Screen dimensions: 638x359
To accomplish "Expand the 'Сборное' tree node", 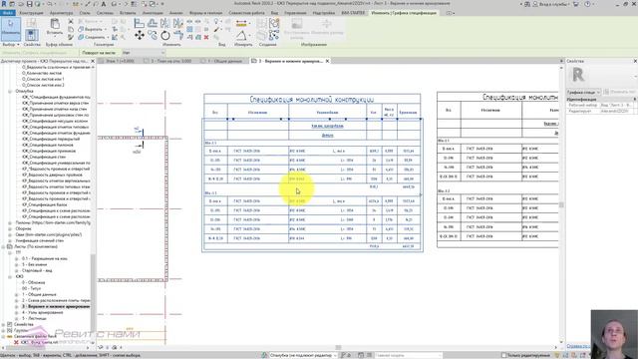I will (x=10, y=228).
